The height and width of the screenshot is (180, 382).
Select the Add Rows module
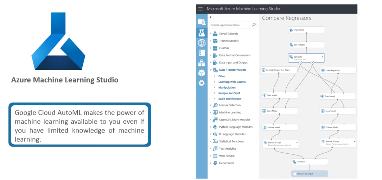[310, 162]
